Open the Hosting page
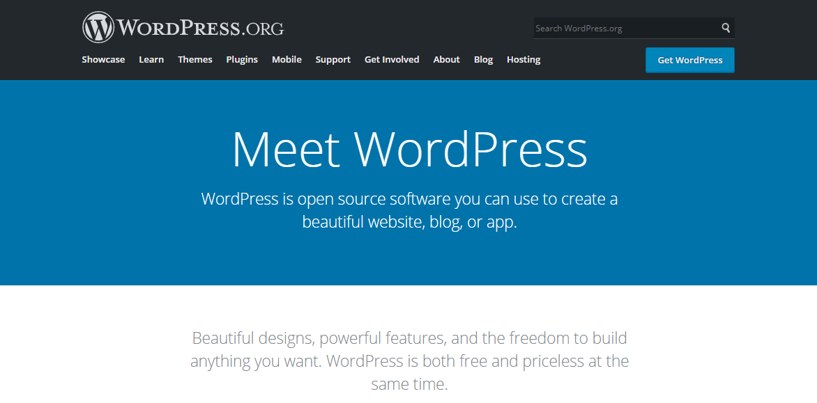This screenshot has width=817, height=403. pos(524,59)
